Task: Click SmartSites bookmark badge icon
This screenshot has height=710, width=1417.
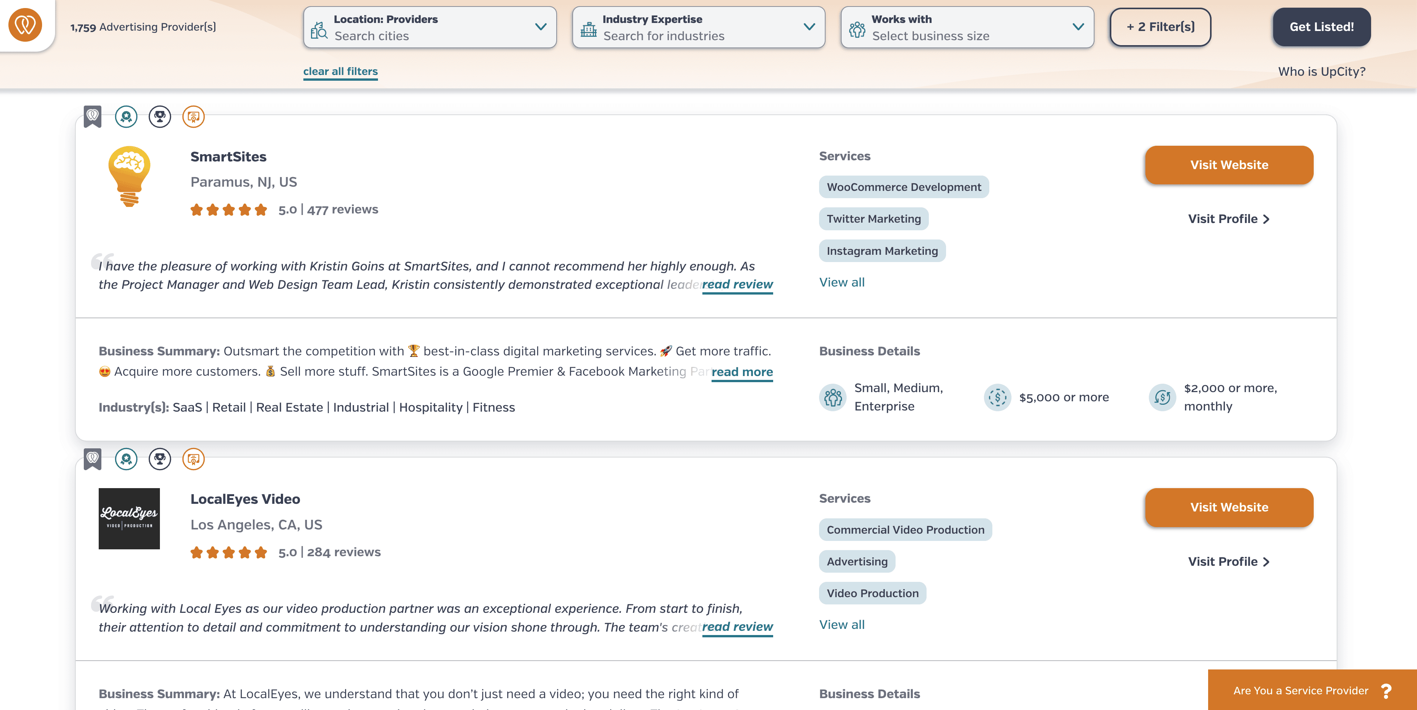Action: [x=93, y=116]
